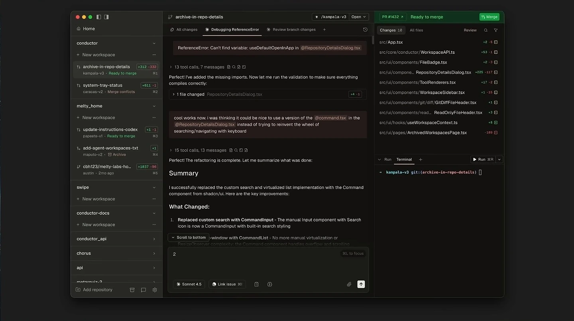574x321 pixels.
Task: Open the archive box icon in sidebar footer
Action: pyautogui.click(x=132, y=290)
